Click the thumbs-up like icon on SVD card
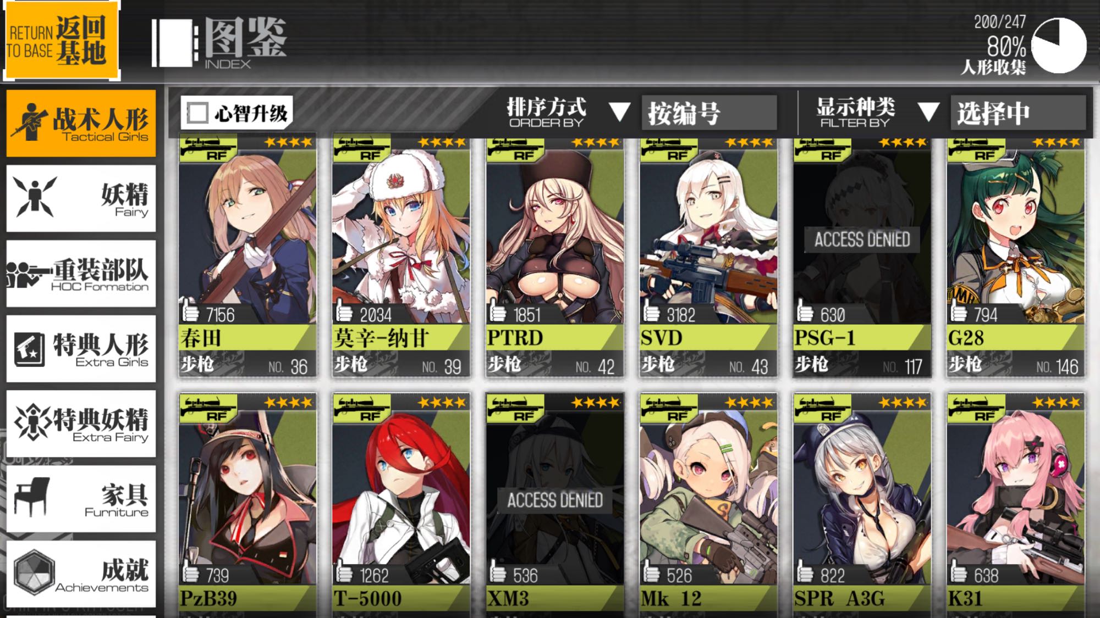1100x618 pixels. (652, 311)
